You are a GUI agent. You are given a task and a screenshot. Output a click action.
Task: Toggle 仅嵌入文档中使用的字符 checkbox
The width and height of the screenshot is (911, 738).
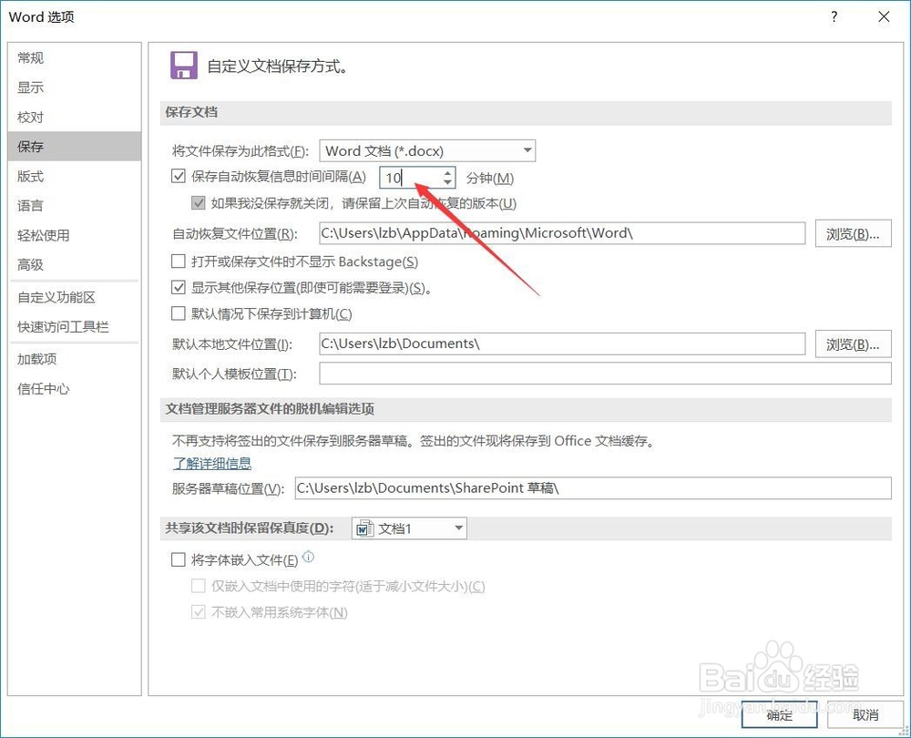pos(198,586)
